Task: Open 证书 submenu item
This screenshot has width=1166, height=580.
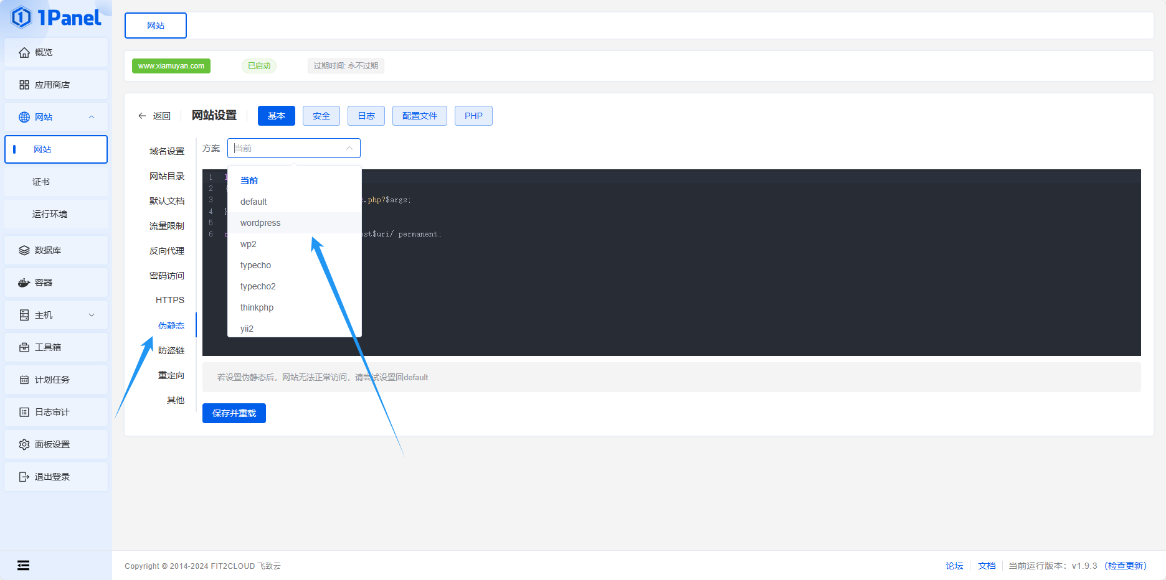Action: click(56, 182)
